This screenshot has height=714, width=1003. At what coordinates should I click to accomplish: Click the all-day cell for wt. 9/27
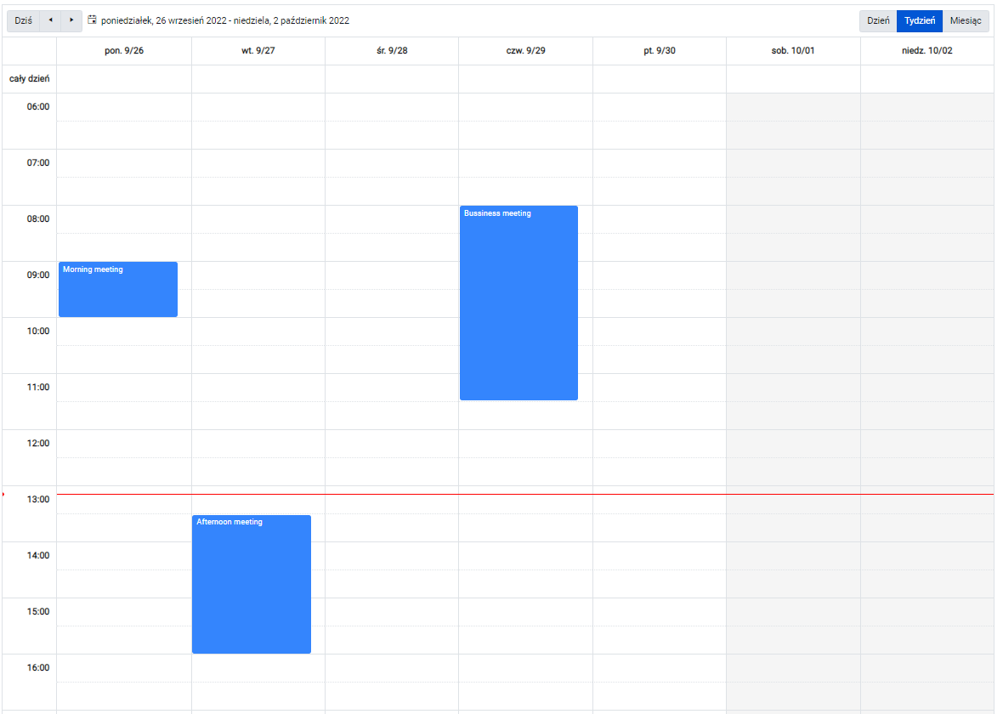(x=258, y=79)
